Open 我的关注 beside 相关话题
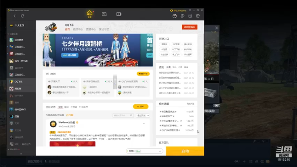Screen dimensions: 297x167 [190, 104]
